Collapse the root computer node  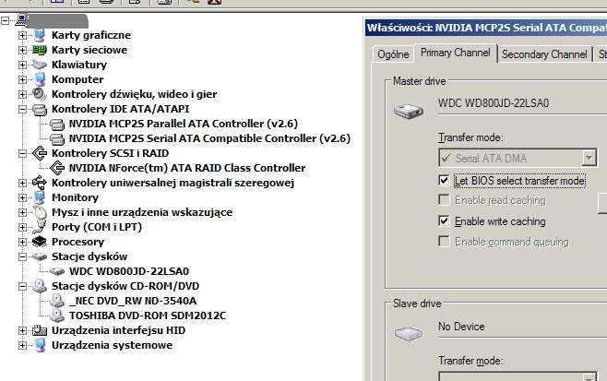5,20
